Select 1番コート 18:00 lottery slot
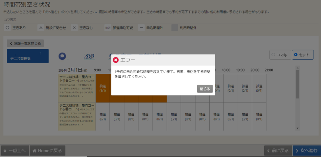The width and height of the screenshot is (321, 157). coord(231,88)
